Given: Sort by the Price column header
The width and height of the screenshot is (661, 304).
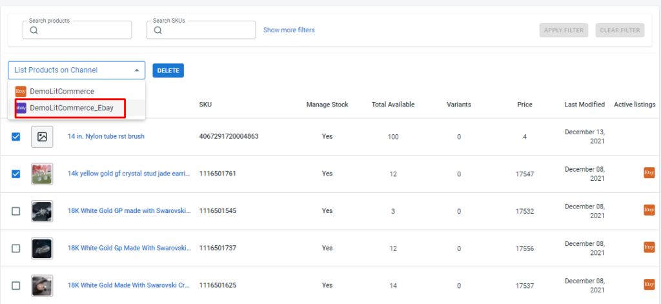Looking at the screenshot, I should pyautogui.click(x=524, y=105).
